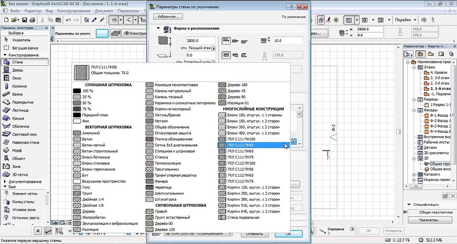This screenshot has height=244, width=457.
Task: Click the Параметры button in Navigator
Action: pyautogui.click(x=430, y=220)
